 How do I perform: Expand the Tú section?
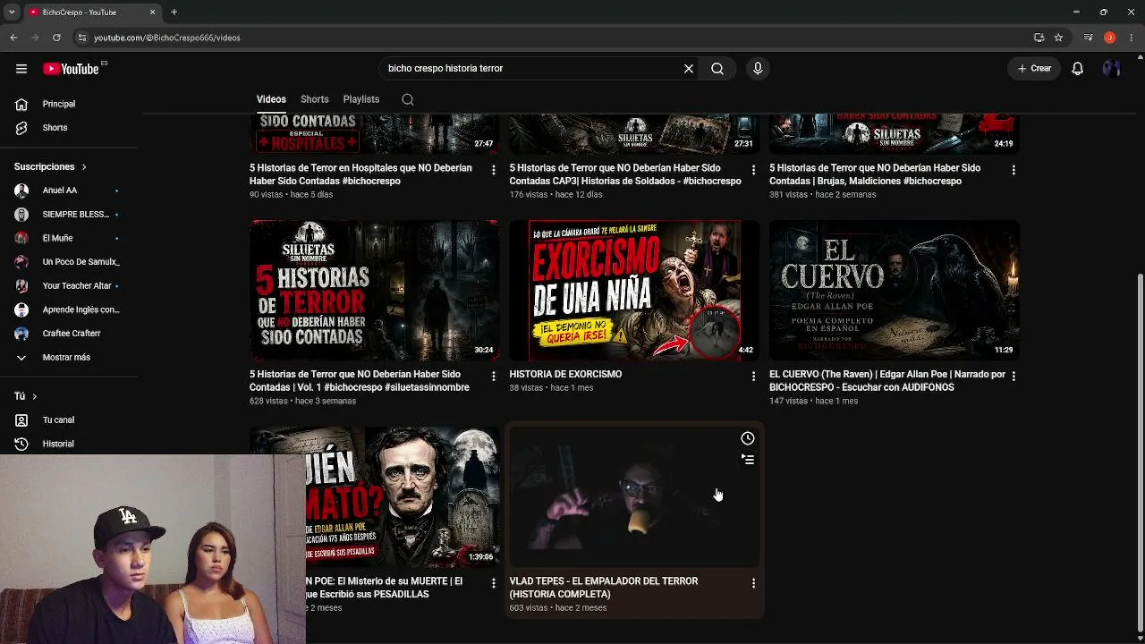pos(26,396)
